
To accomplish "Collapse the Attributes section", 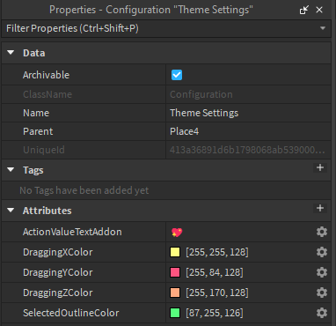I will 11,211.
